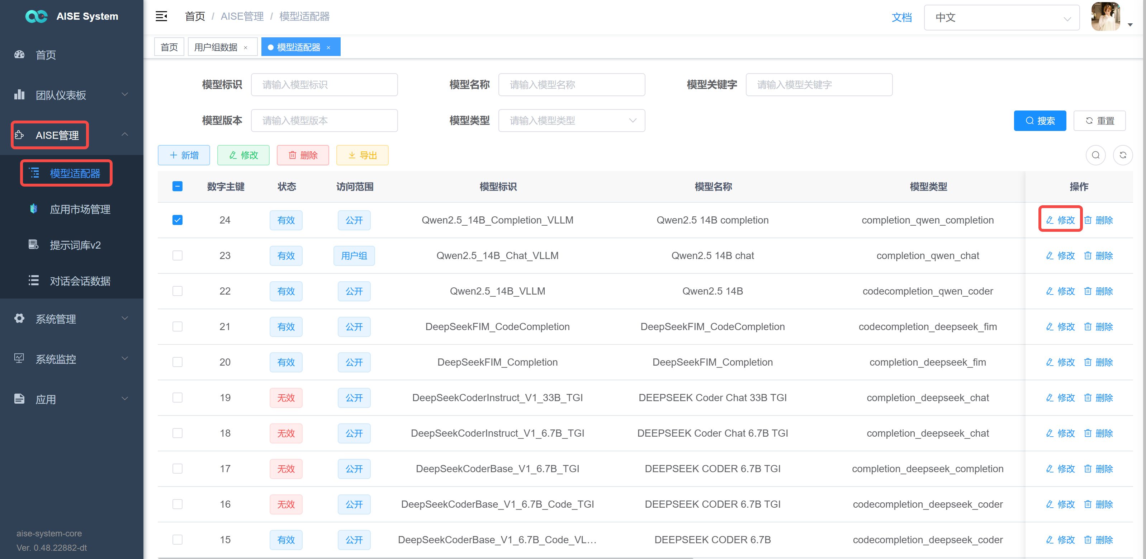The image size is (1146, 559).
Task: Click the red 删除 toolbar button
Action: tap(303, 155)
